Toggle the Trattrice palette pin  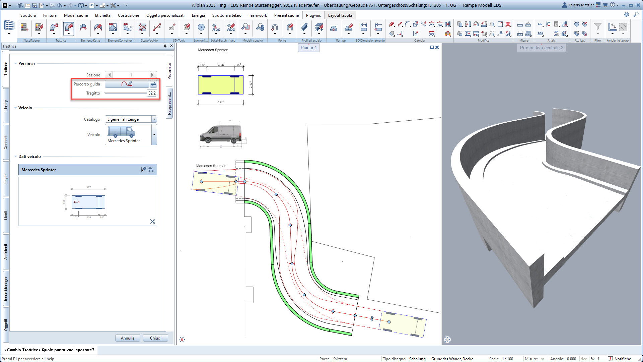tap(165, 46)
